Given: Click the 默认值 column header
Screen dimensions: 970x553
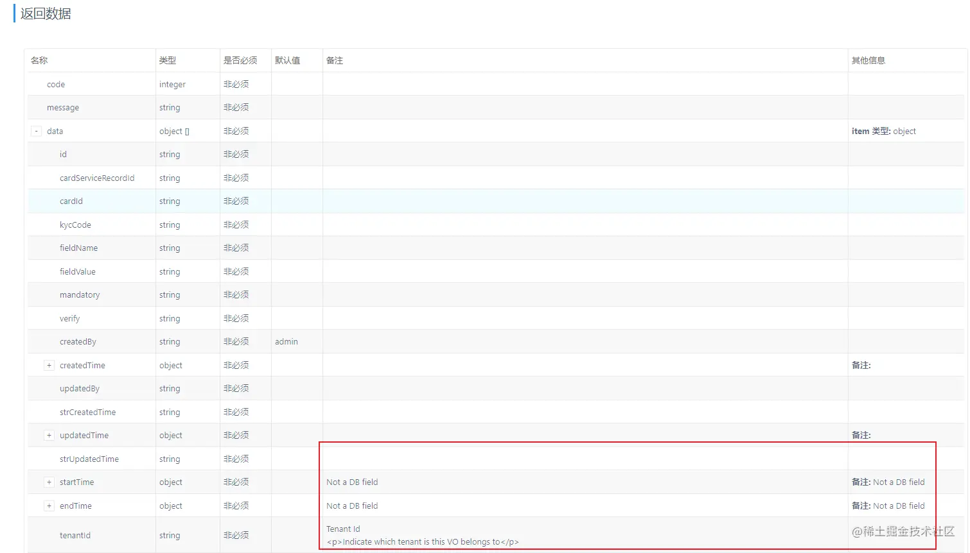Looking at the screenshot, I should 287,60.
